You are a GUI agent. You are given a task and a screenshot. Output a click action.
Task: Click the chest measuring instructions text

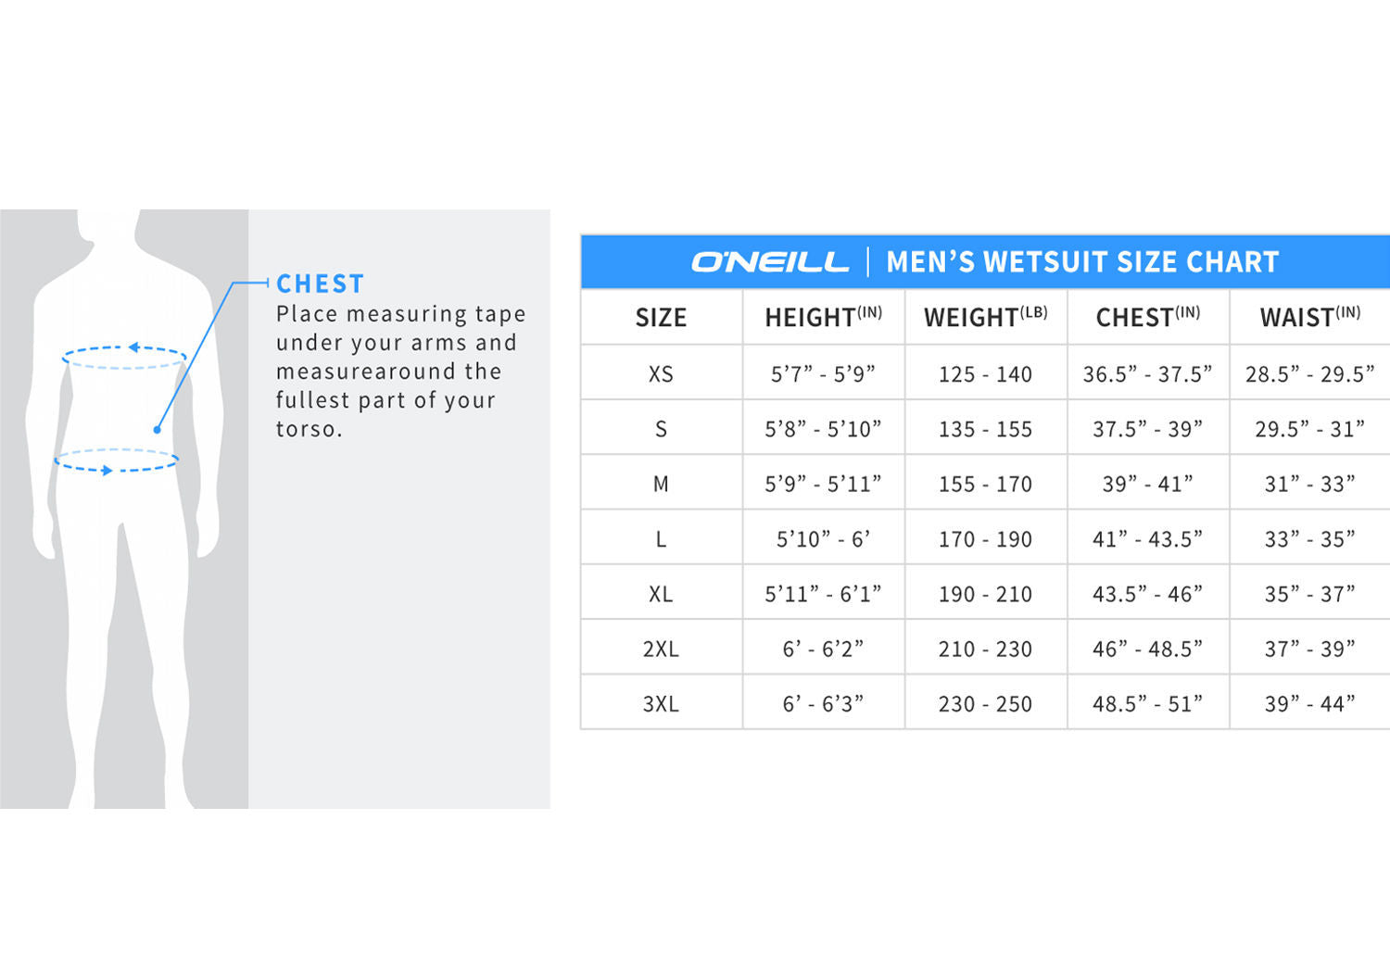click(401, 371)
